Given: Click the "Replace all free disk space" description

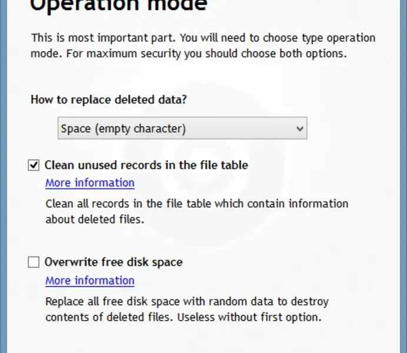Looking at the screenshot, I should click(186, 302).
